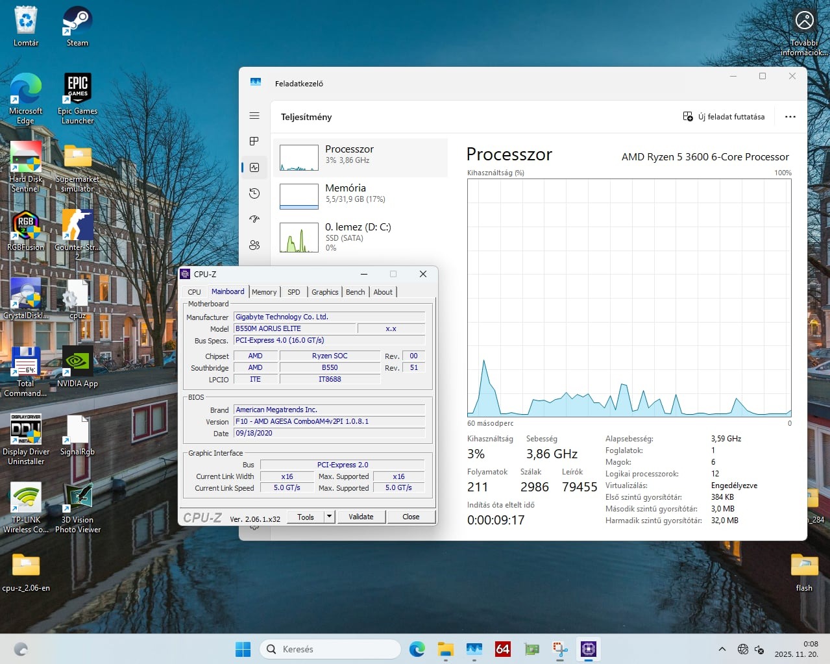Open the Processes page in Task Manager sidebar
830x664 pixels.
point(254,141)
